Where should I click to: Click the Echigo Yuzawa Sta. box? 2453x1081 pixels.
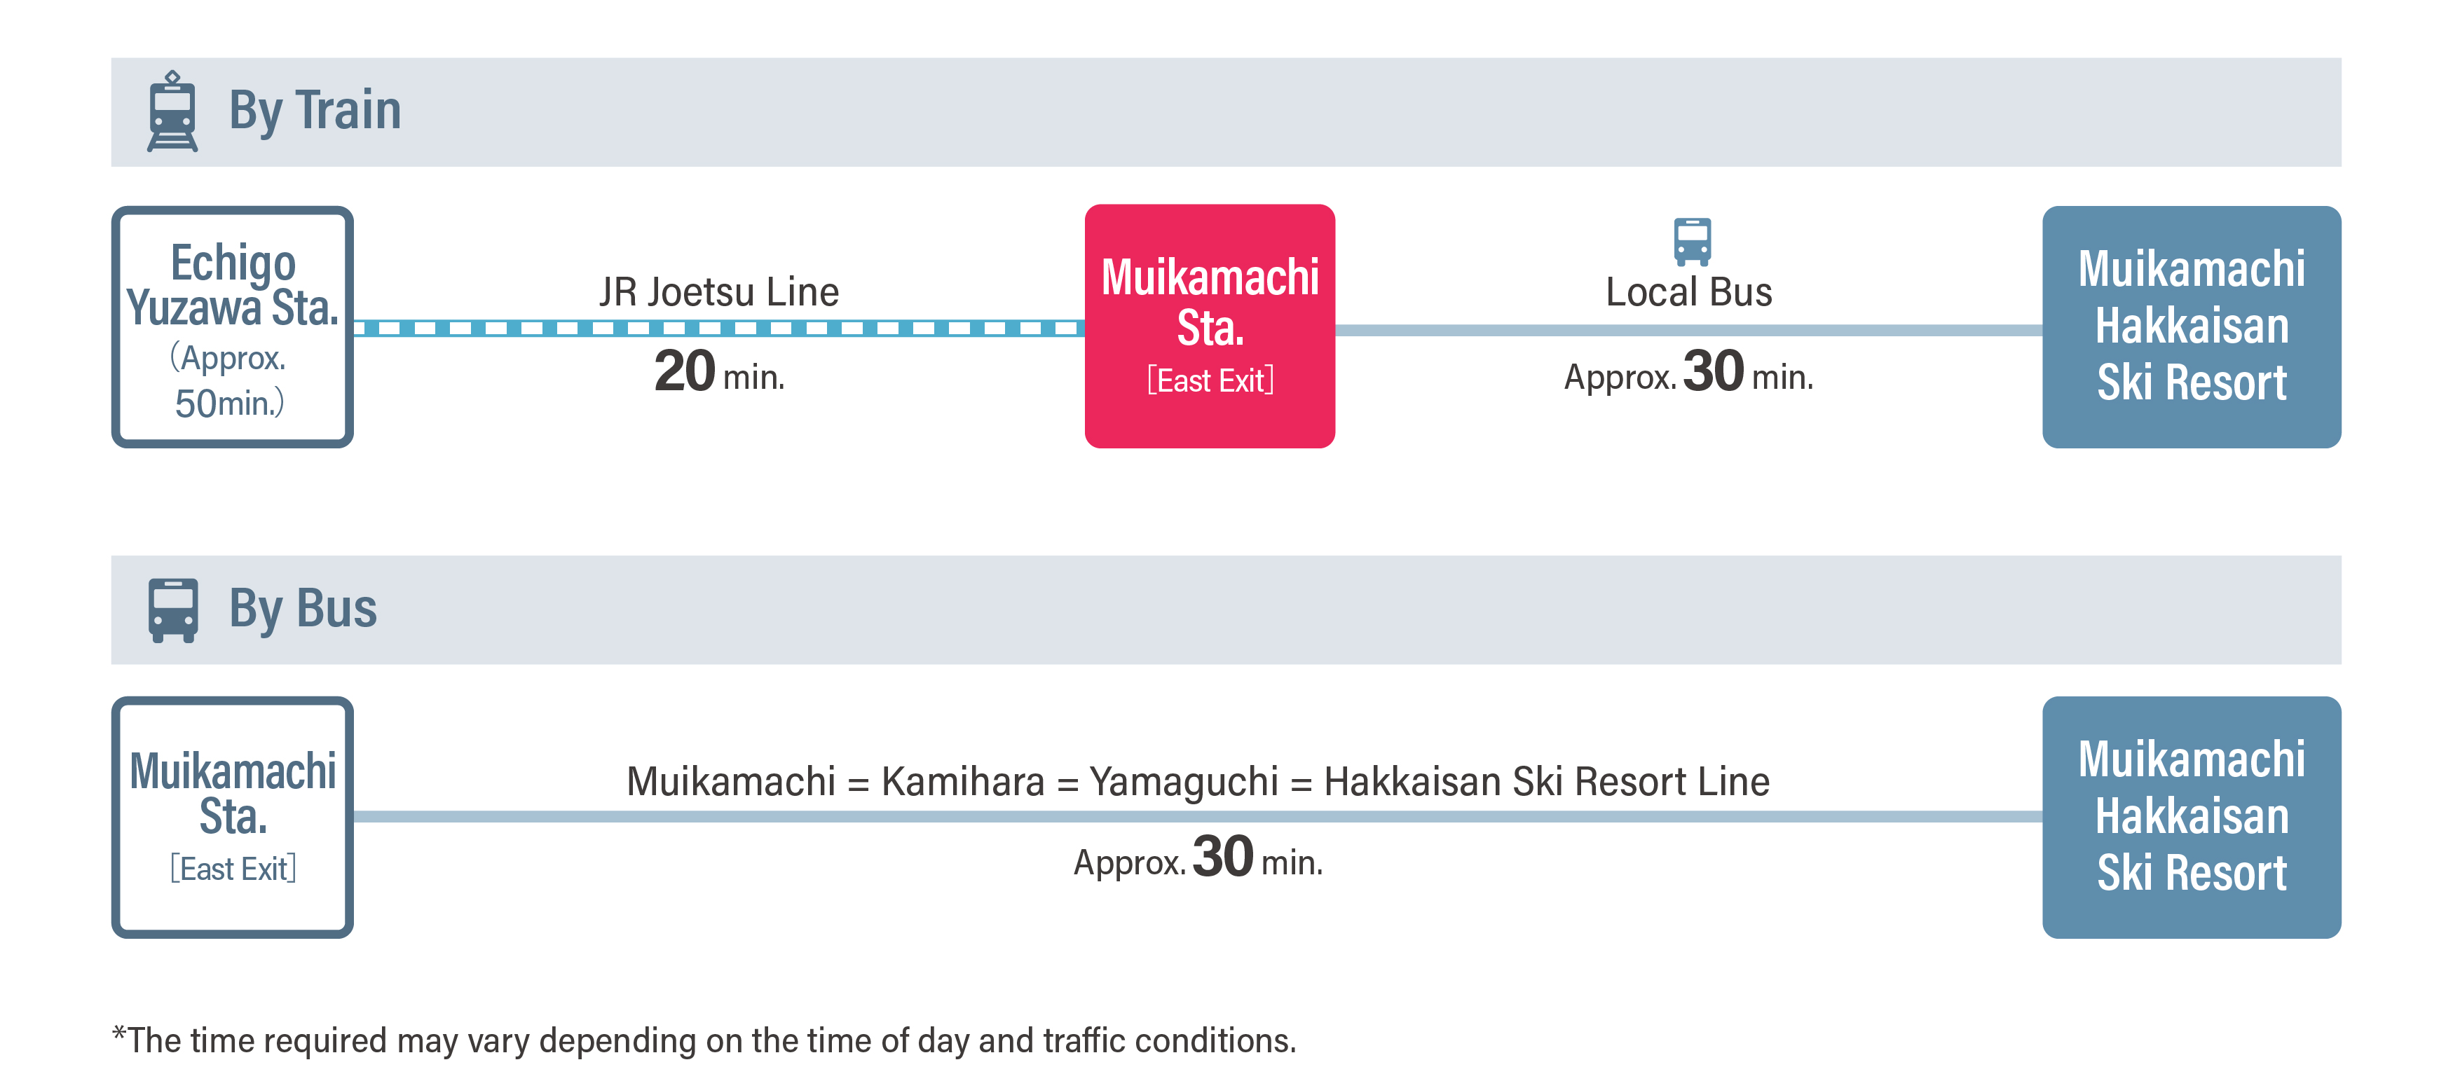[233, 327]
